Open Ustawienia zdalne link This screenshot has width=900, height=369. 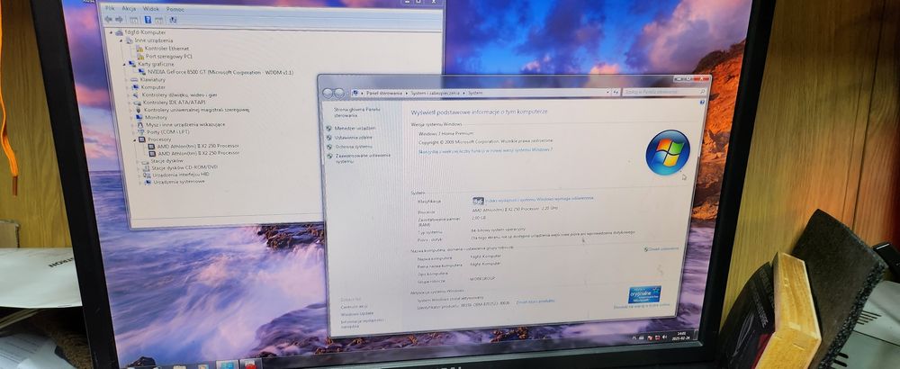[x=354, y=137]
